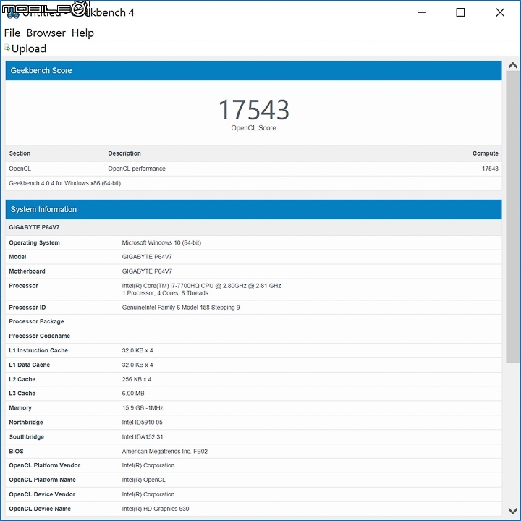Click the scrollbar down arrow
The height and width of the screenshot is (521, 521).
point(513,510)
